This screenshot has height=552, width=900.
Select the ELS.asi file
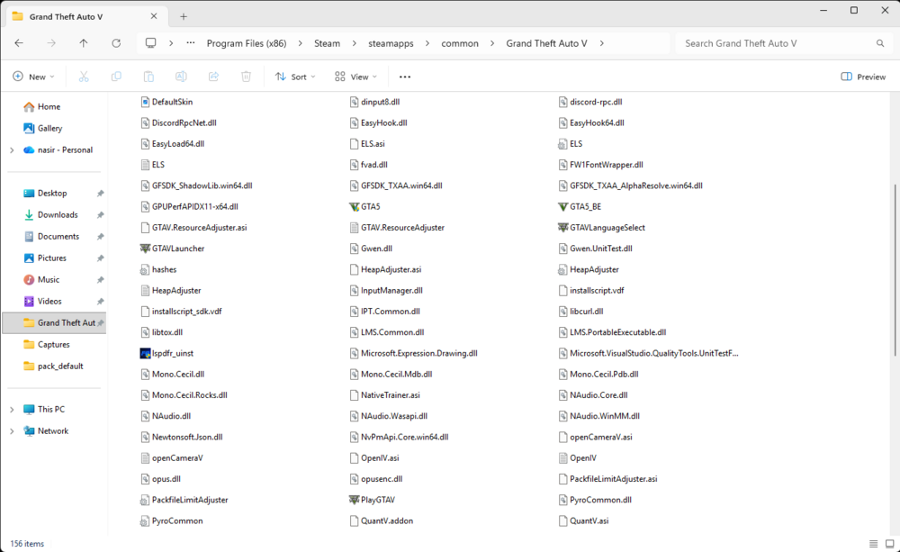point(367,143)
